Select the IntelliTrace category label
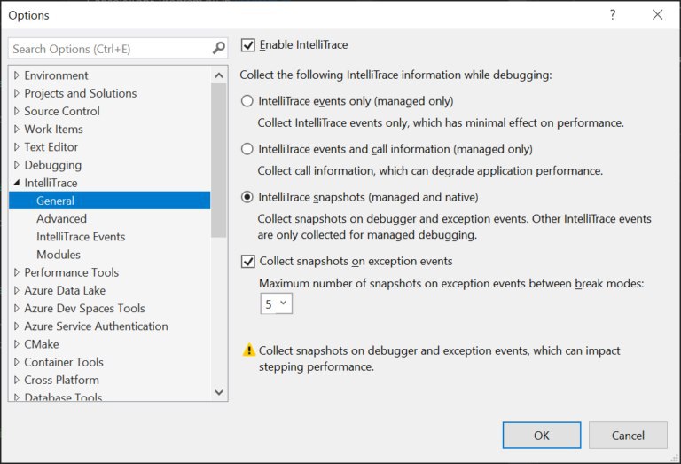 point(51,183)
